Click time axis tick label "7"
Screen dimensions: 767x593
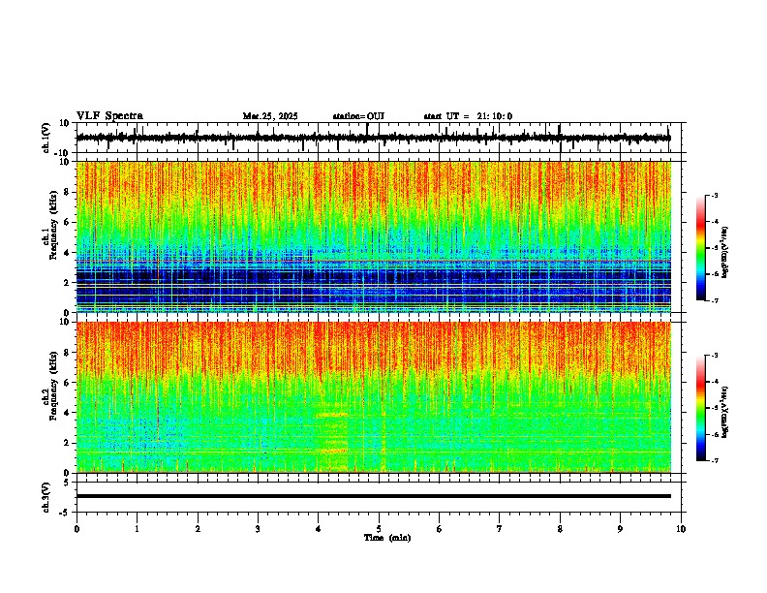(x=500, y=529)
